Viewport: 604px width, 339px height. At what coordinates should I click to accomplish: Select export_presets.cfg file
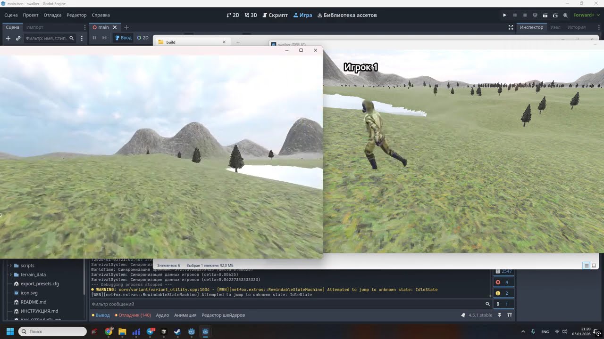40,284
